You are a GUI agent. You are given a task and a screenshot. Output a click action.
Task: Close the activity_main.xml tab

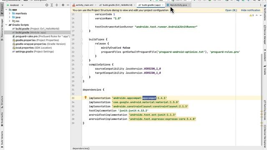pos(96,5)
